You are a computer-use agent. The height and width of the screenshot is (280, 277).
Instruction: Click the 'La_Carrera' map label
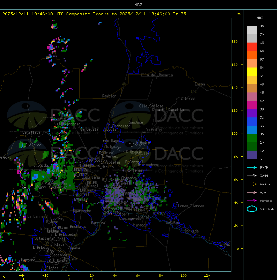[37, 216]
